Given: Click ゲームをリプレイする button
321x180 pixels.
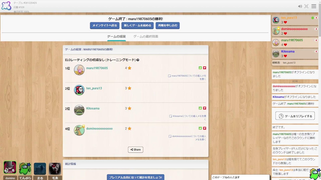Looking at the screenshot, I should (x=295, y=116).
